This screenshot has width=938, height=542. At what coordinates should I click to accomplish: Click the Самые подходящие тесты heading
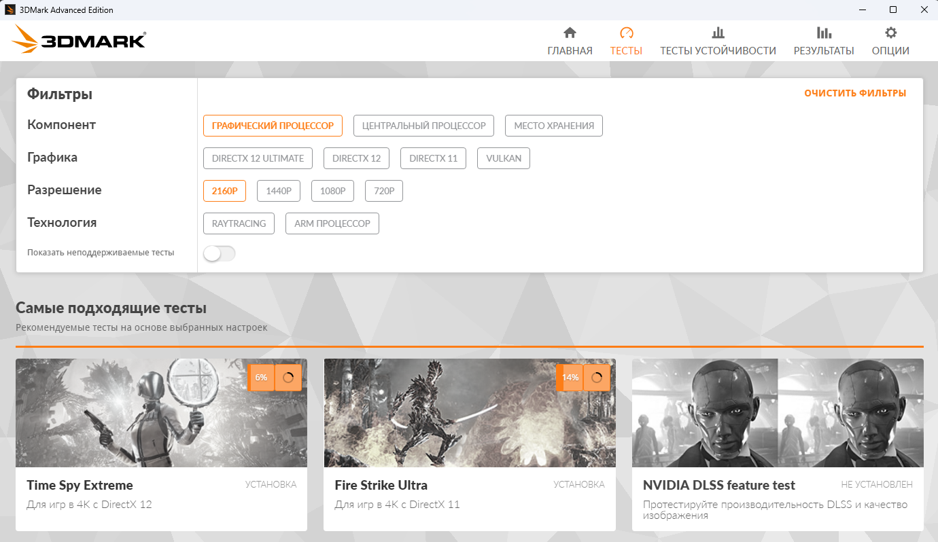(111, 308)
